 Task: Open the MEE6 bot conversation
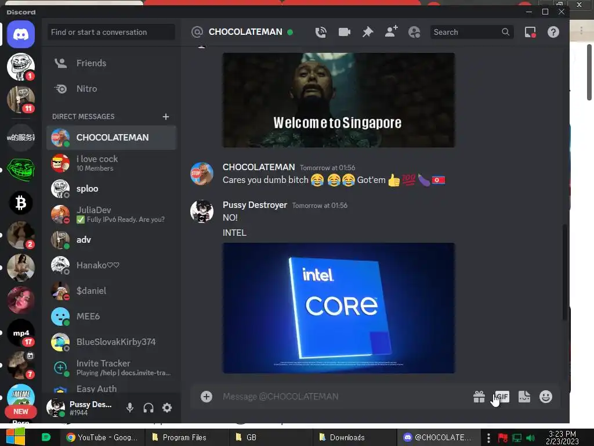(x=111, y=316)
